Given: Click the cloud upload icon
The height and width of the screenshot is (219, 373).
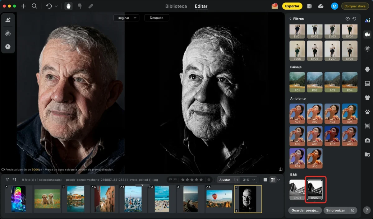Looking at the screenshot, I should (321, 6).
